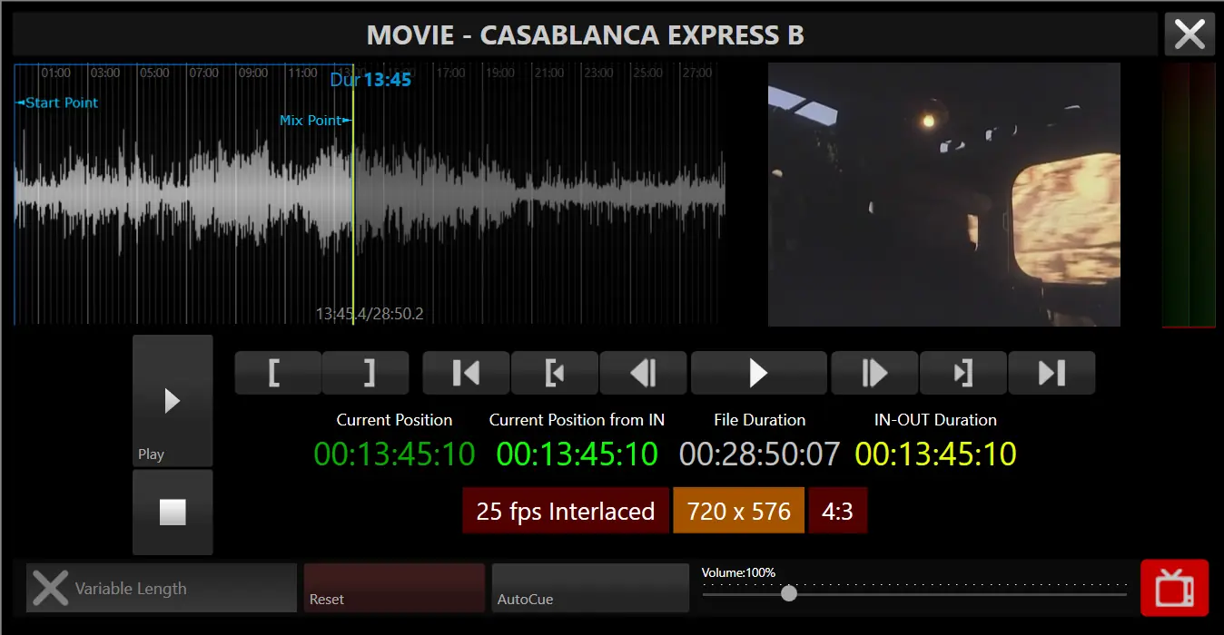Click the 25 fps Interlaced badge
Screen dimensions: 1224x635
pos(566,511)
